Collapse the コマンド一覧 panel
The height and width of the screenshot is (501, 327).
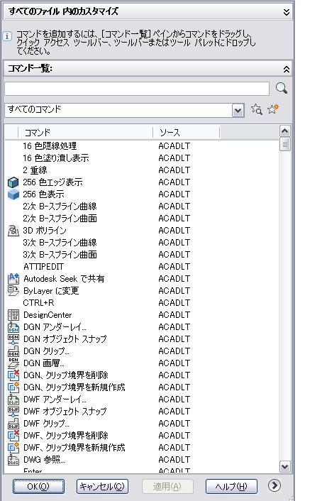point(287,69)
